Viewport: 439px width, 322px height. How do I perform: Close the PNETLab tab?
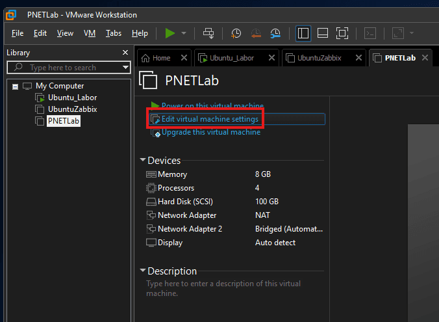click(x=425, y=58)
